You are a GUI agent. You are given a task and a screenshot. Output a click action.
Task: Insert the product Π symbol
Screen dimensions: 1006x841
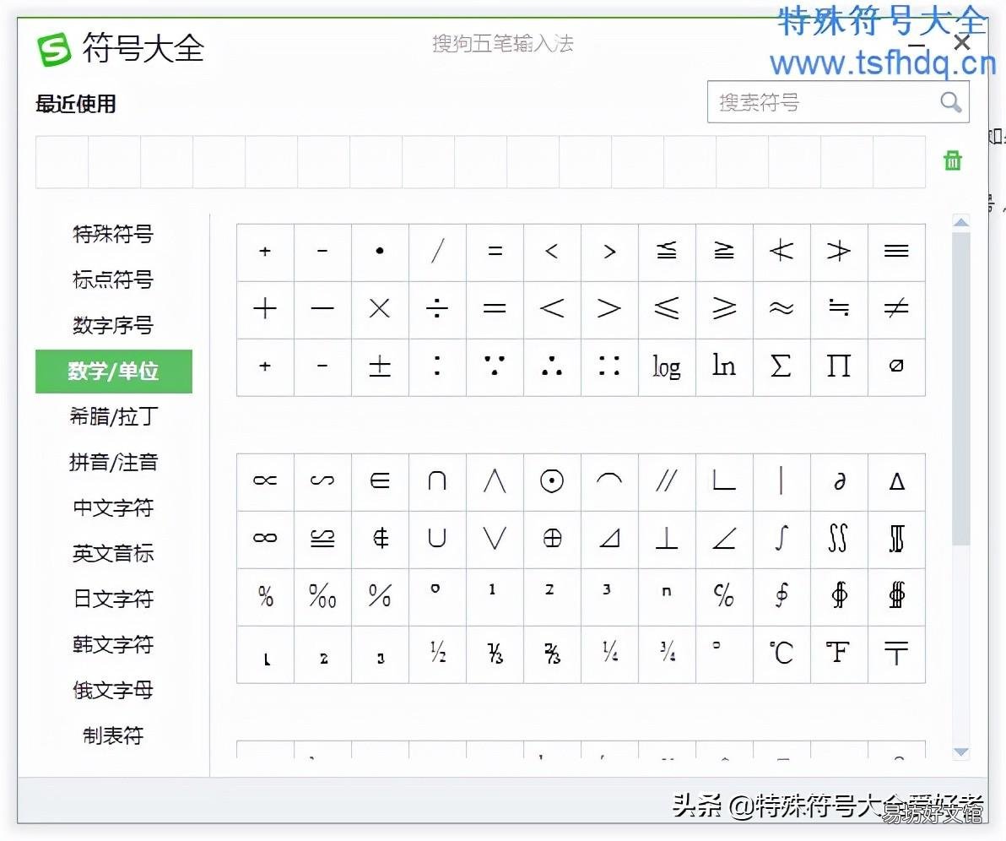(x=839, y=366)
